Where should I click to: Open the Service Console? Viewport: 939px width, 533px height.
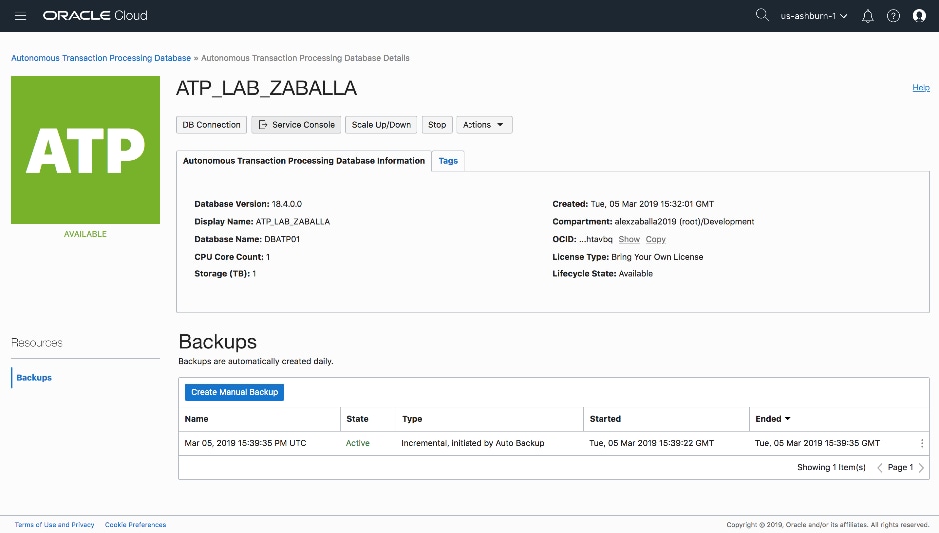click(x=297, y=125)
